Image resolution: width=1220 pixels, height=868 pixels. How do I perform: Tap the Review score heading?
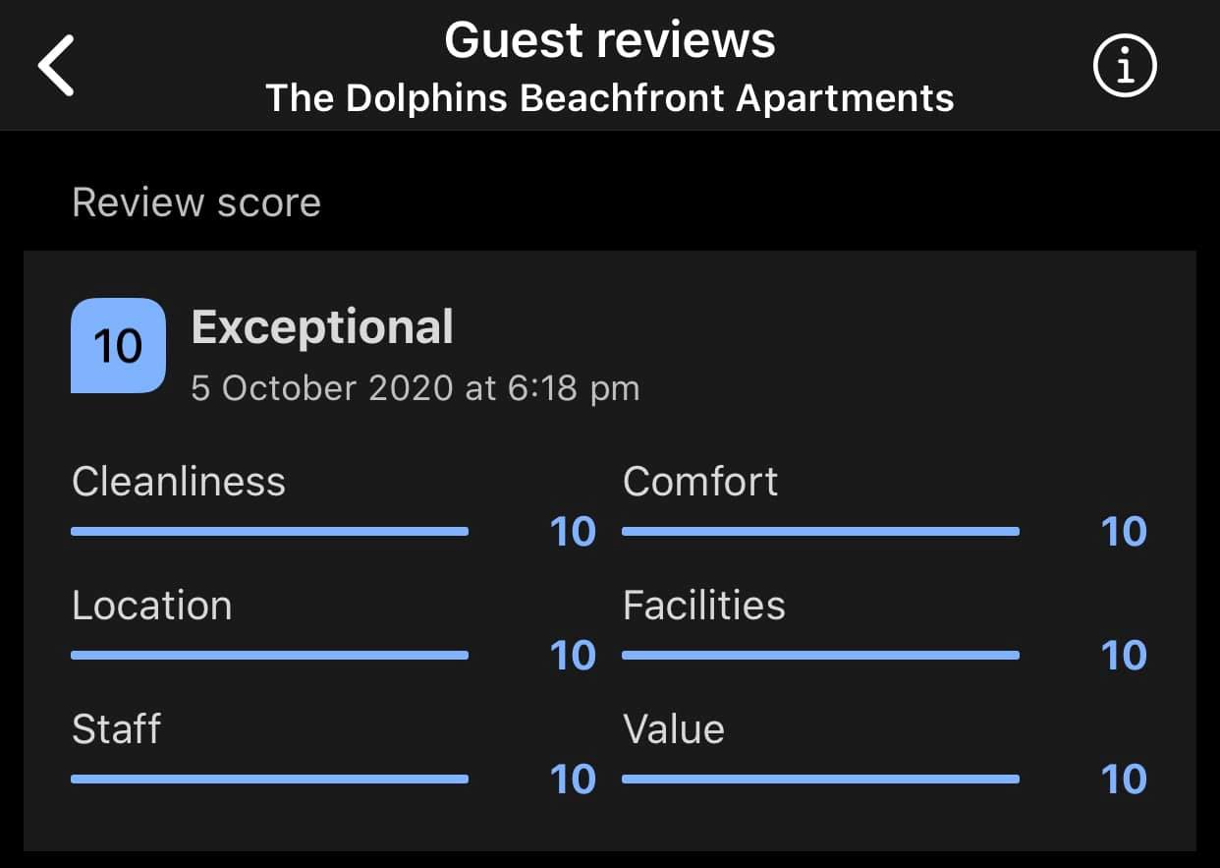click(196, 203)
